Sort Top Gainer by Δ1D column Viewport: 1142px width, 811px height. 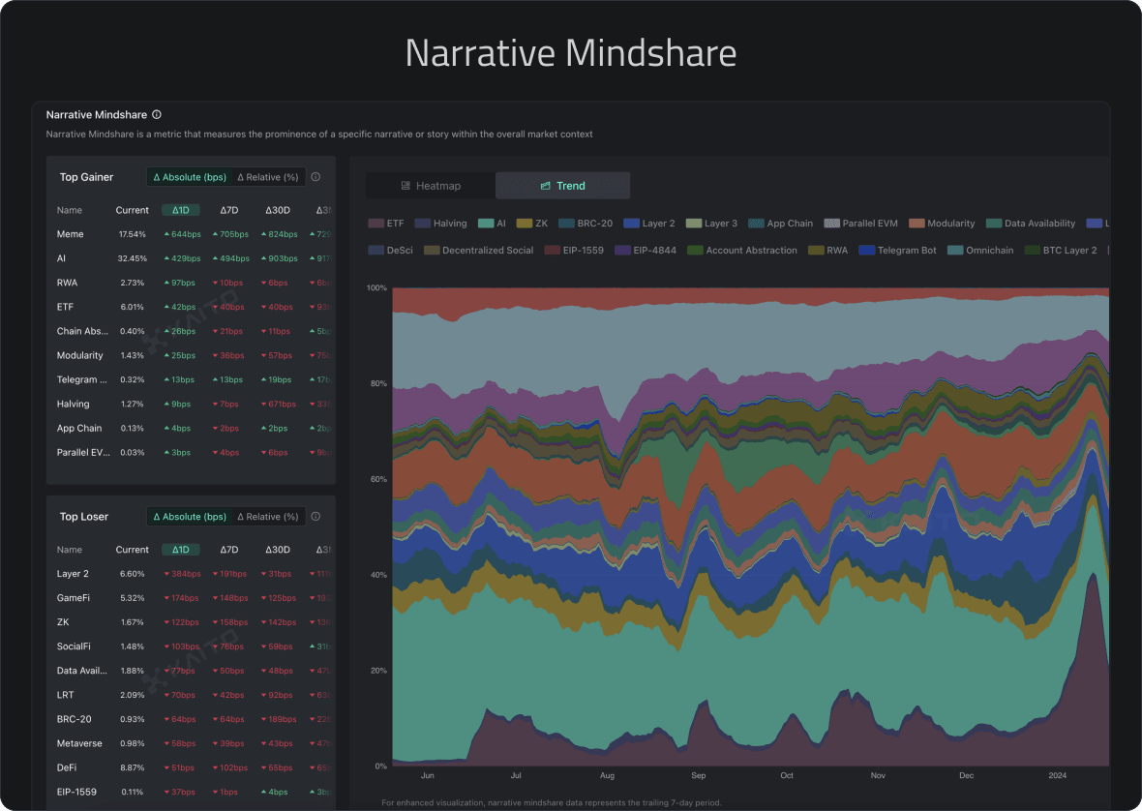tap(181, 210)
